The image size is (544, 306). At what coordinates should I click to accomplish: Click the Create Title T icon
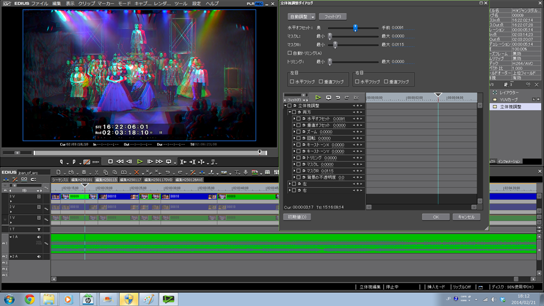click(237, 172)
